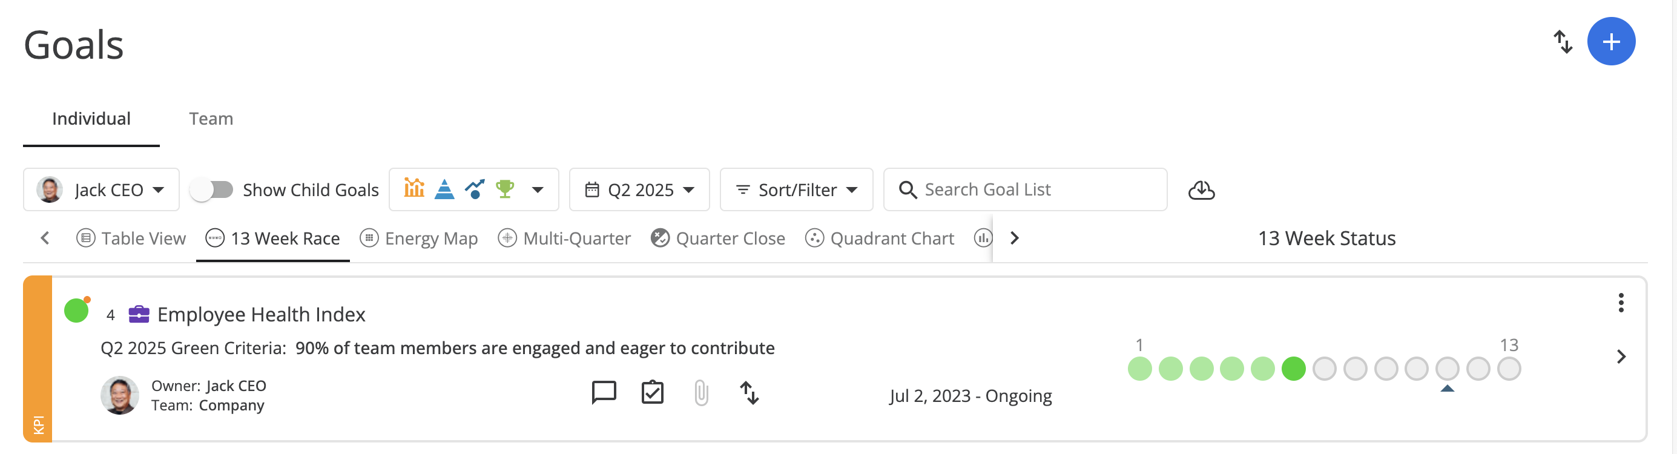This screenshot has height=454, width=1677.
Task: Click the reorder arrows icon near Goals header
Action: click(x=1563, y=42)
